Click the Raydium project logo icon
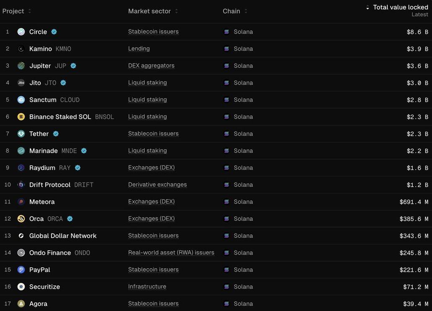This screenshot has height=311, width=432. pos(21,168)
